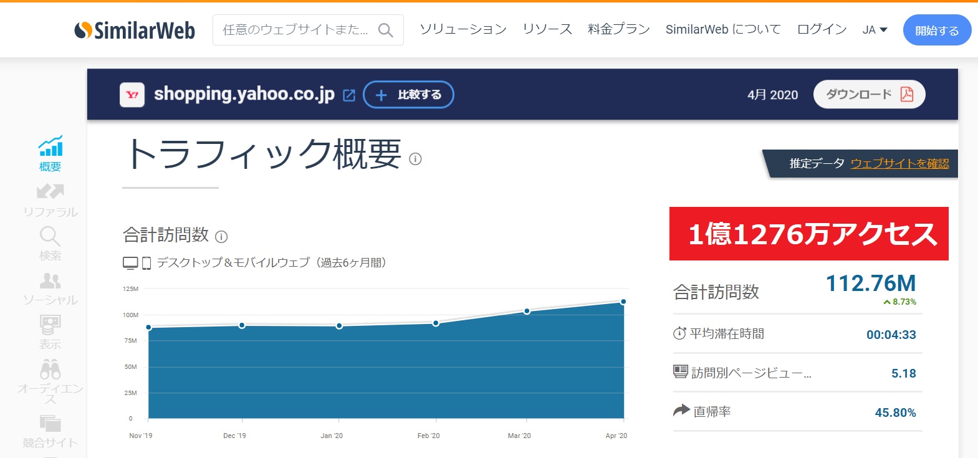Click info icon next to トラフィック概要

415,159
